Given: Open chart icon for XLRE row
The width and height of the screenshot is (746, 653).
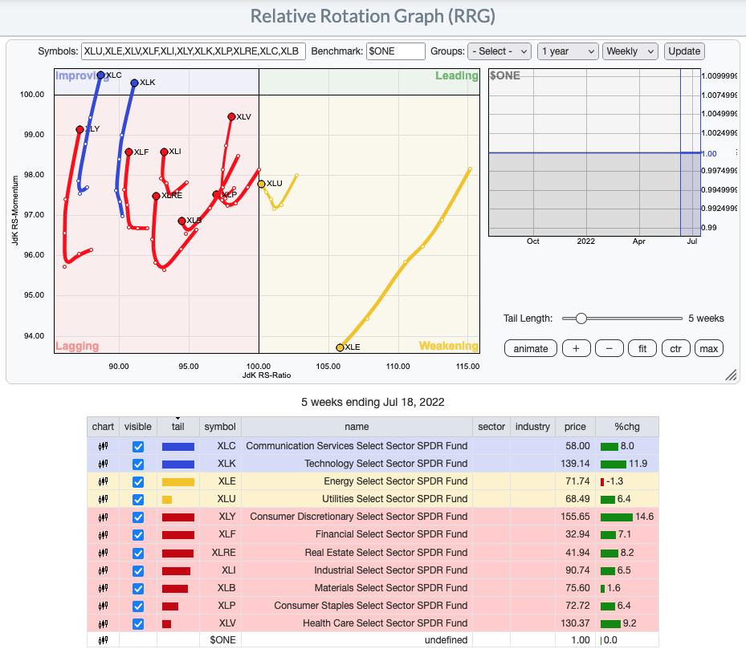Looking at the screenshot, I should (103, 553).
